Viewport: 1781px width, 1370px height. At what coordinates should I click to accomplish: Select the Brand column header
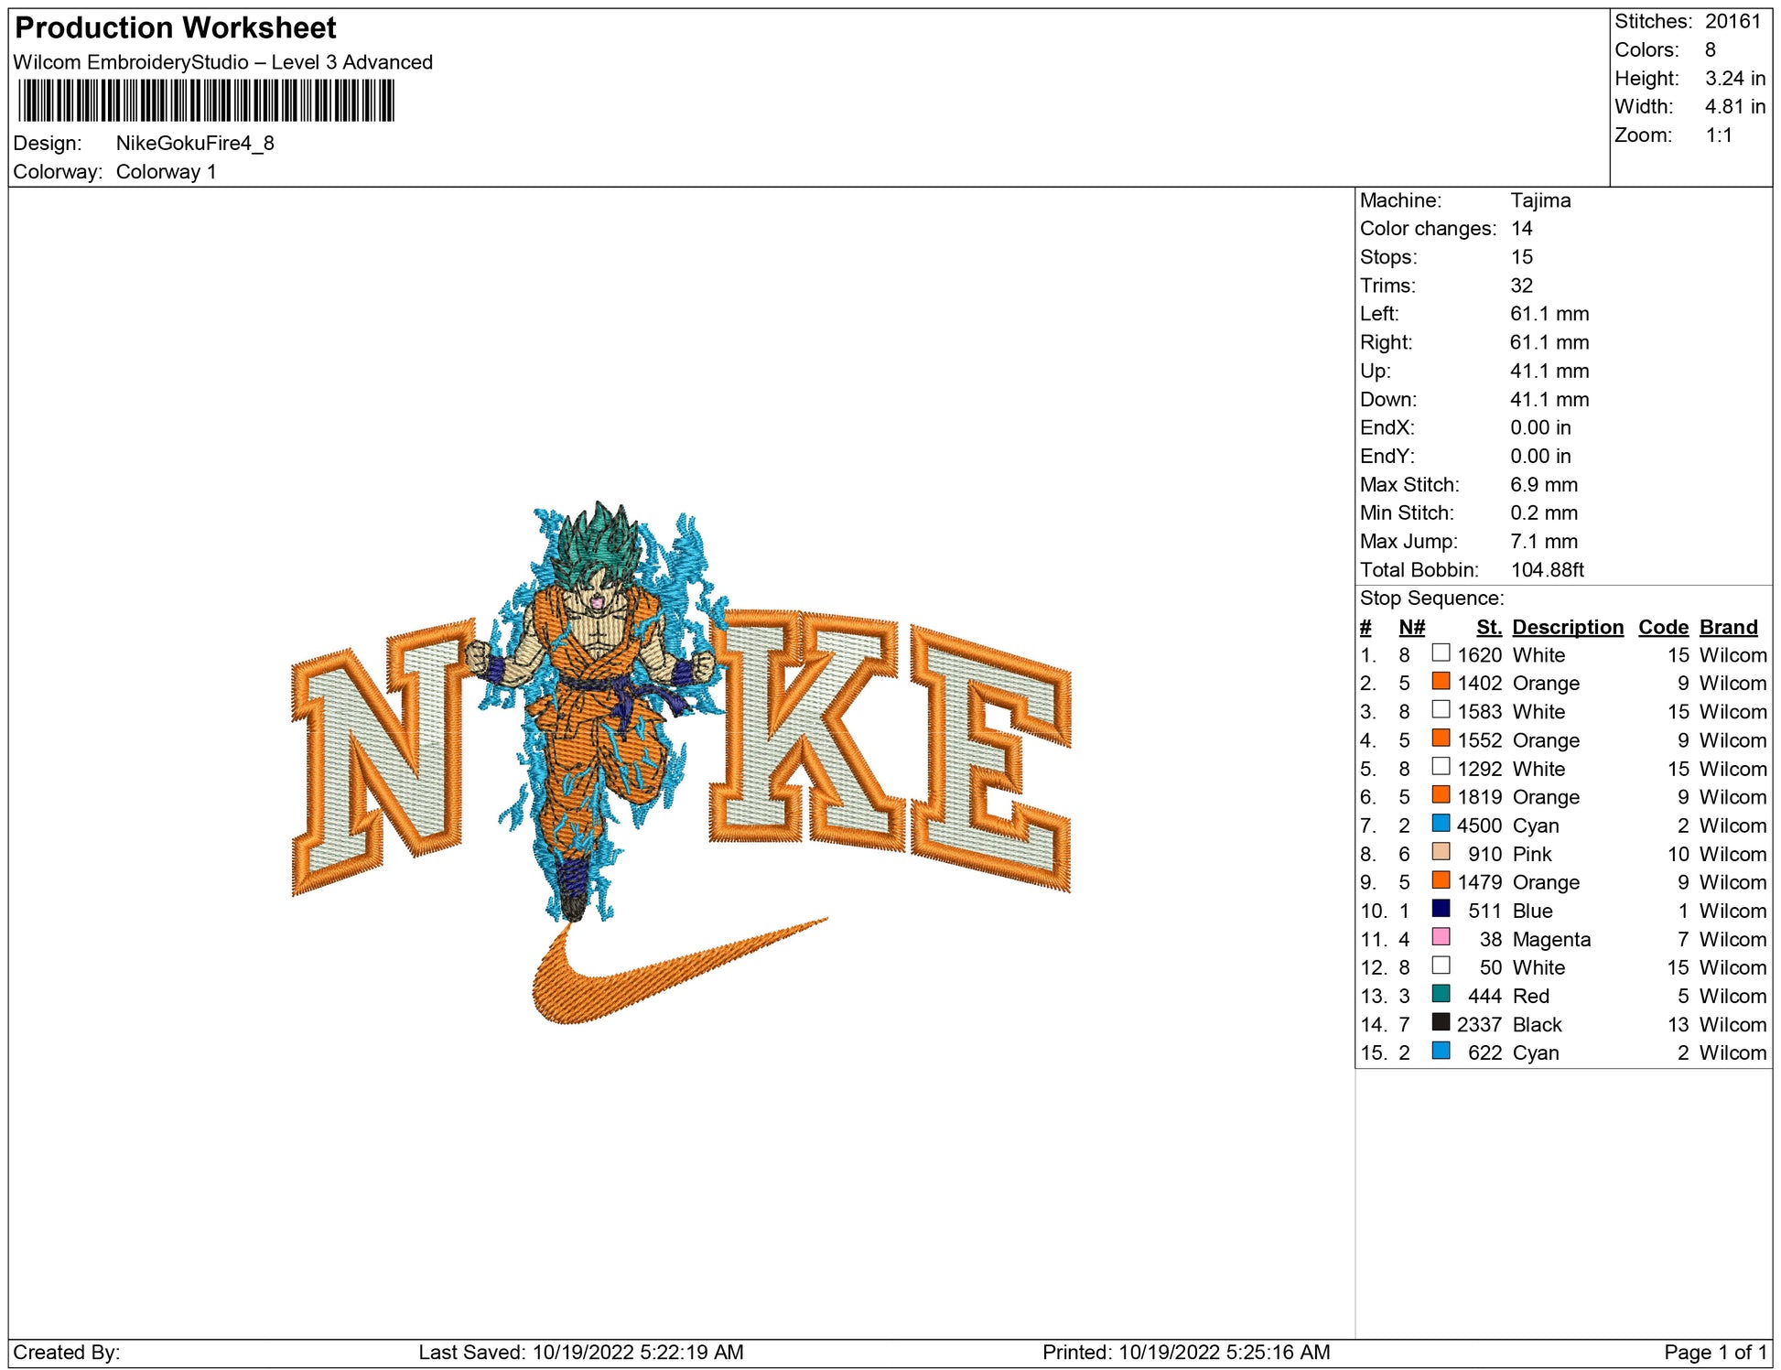click(x=1728, y=627)
